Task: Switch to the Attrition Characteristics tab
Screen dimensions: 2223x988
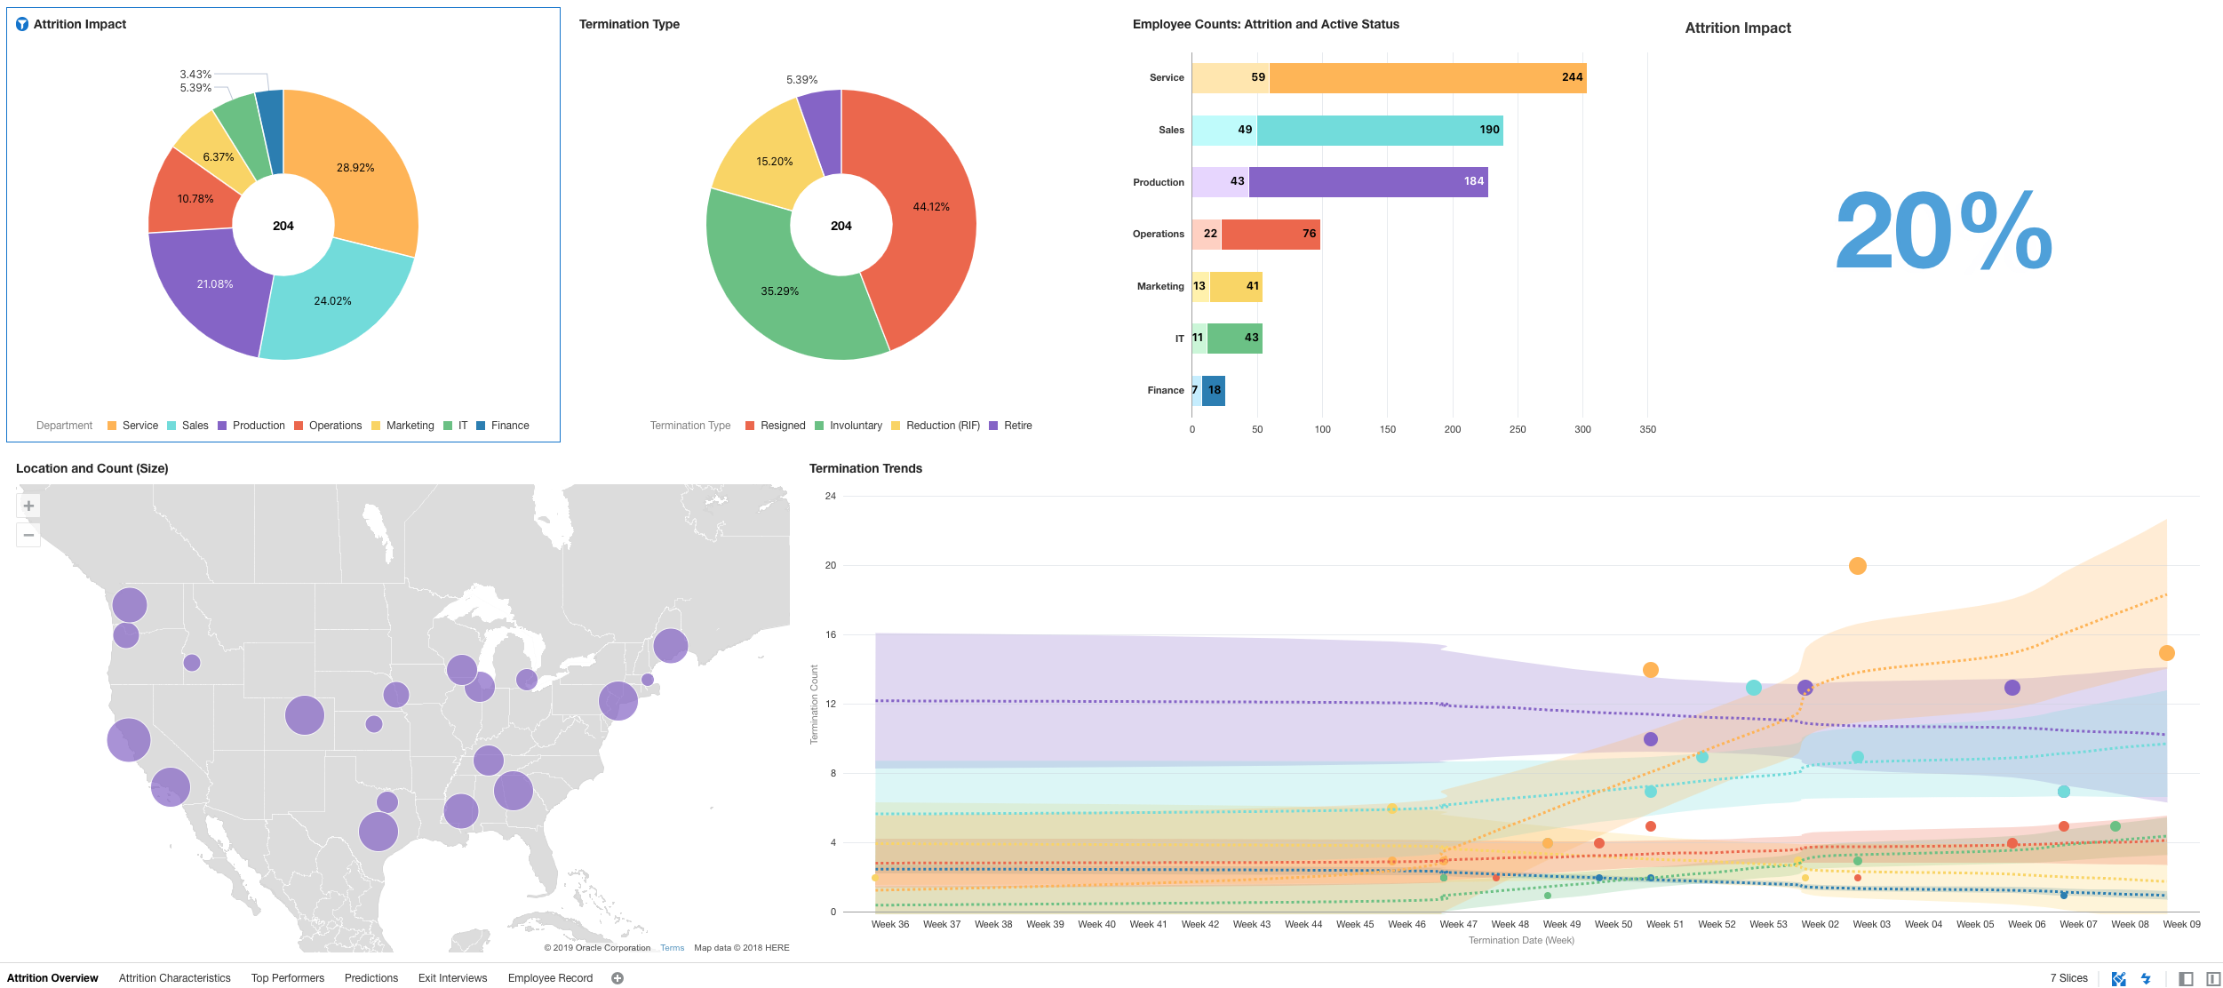Action: (175, 977)
